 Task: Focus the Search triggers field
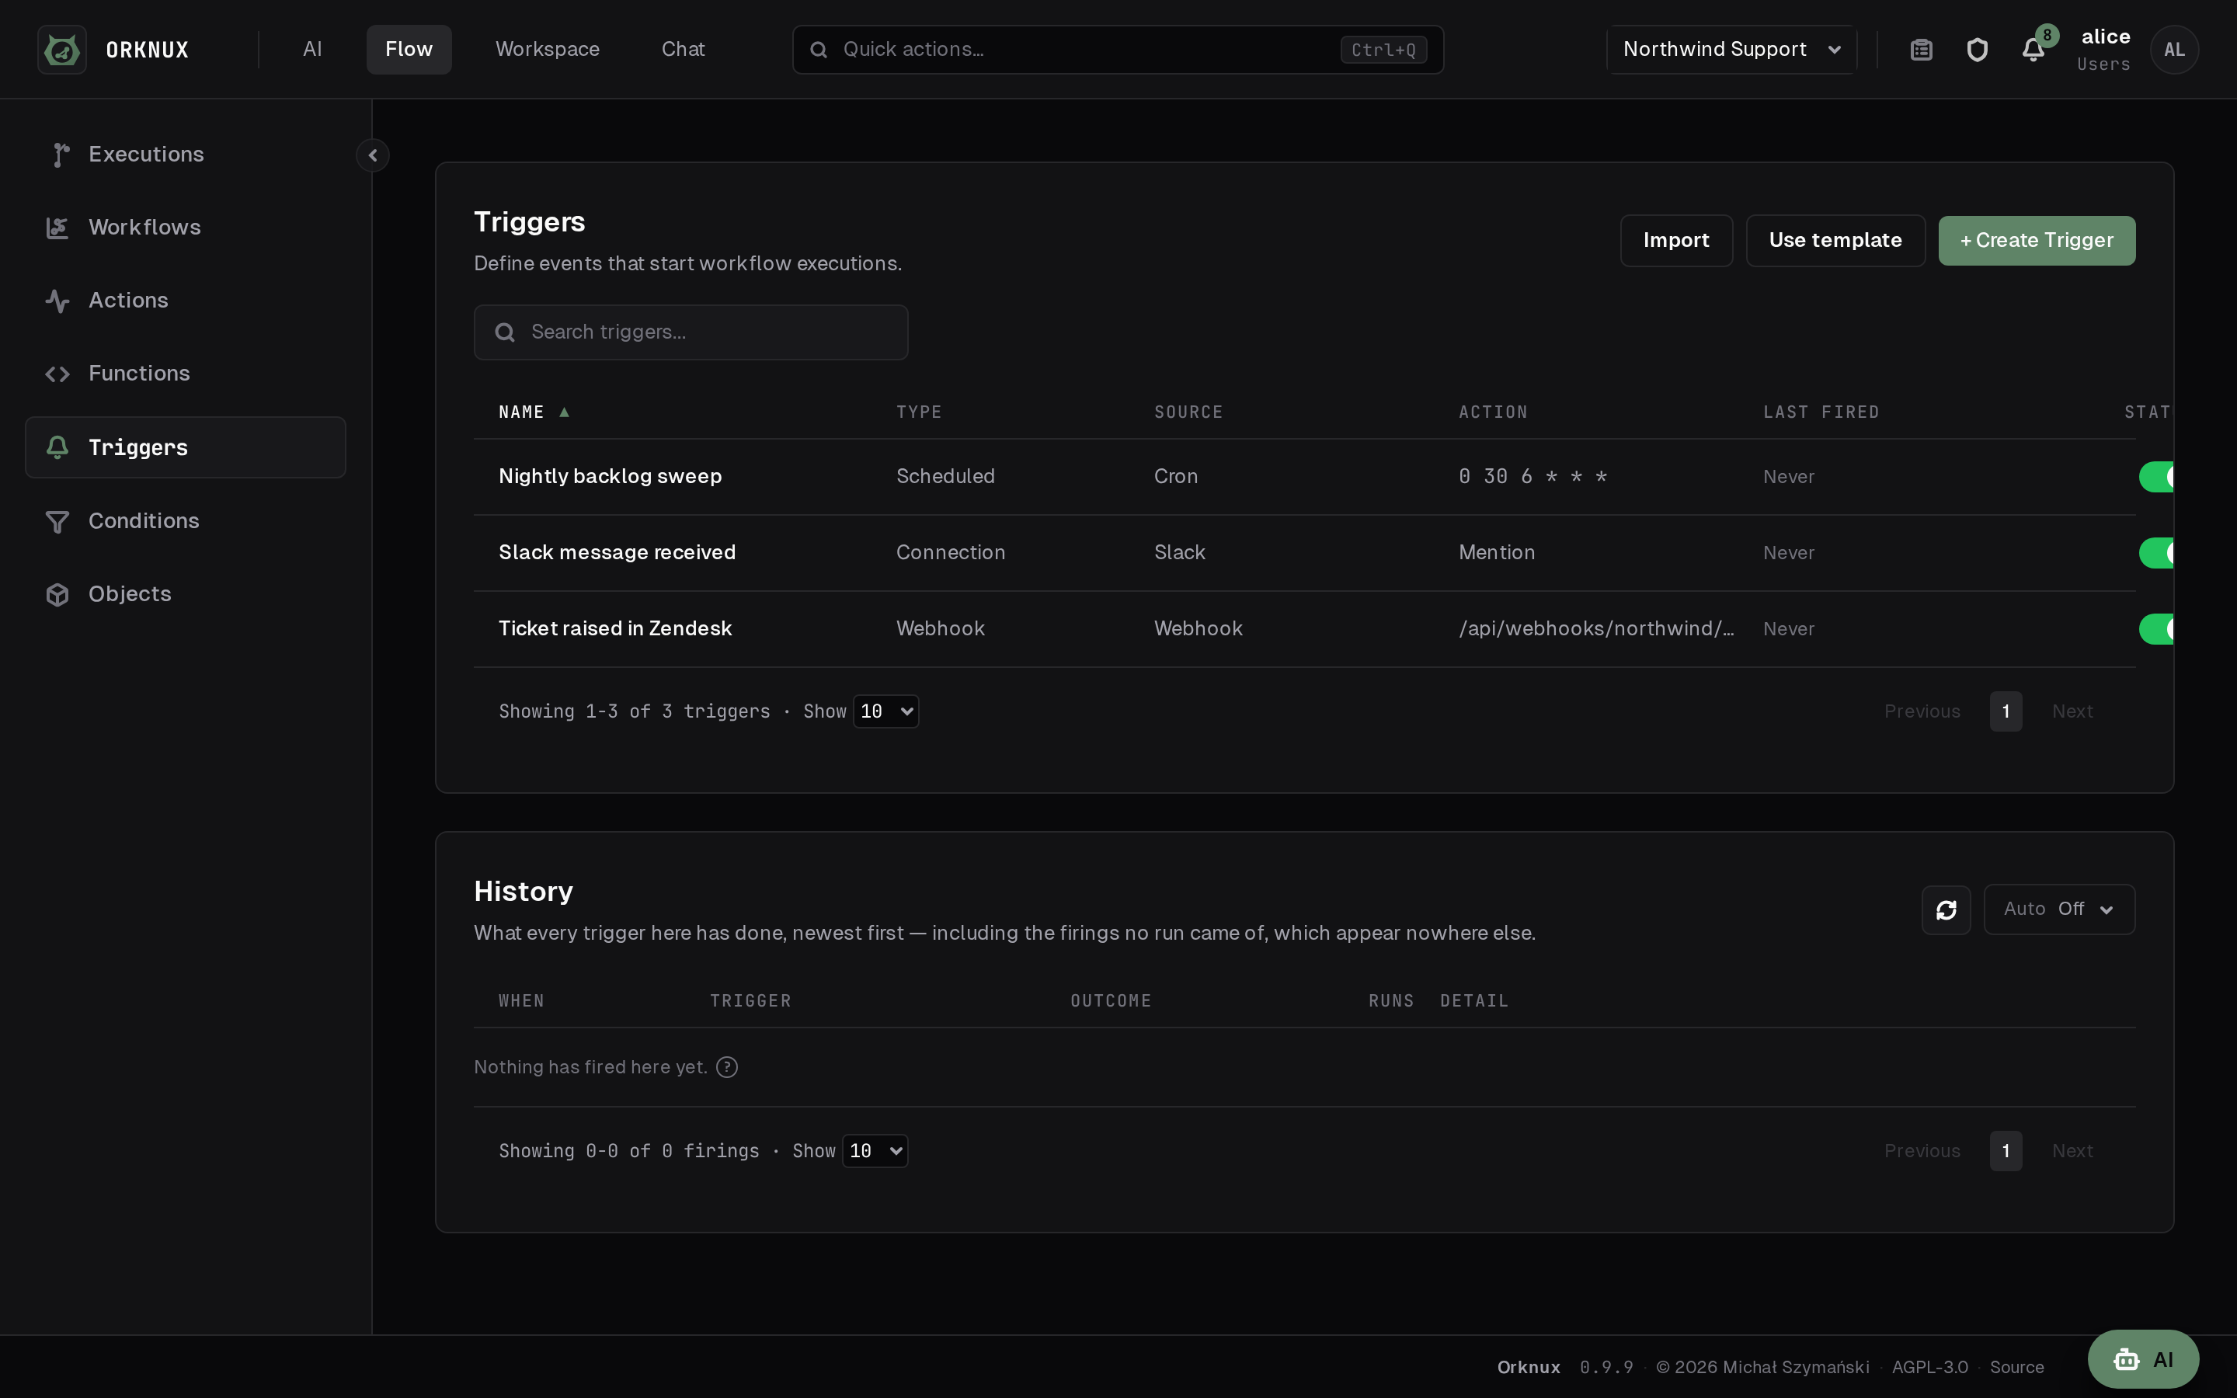tap(691, 332)
